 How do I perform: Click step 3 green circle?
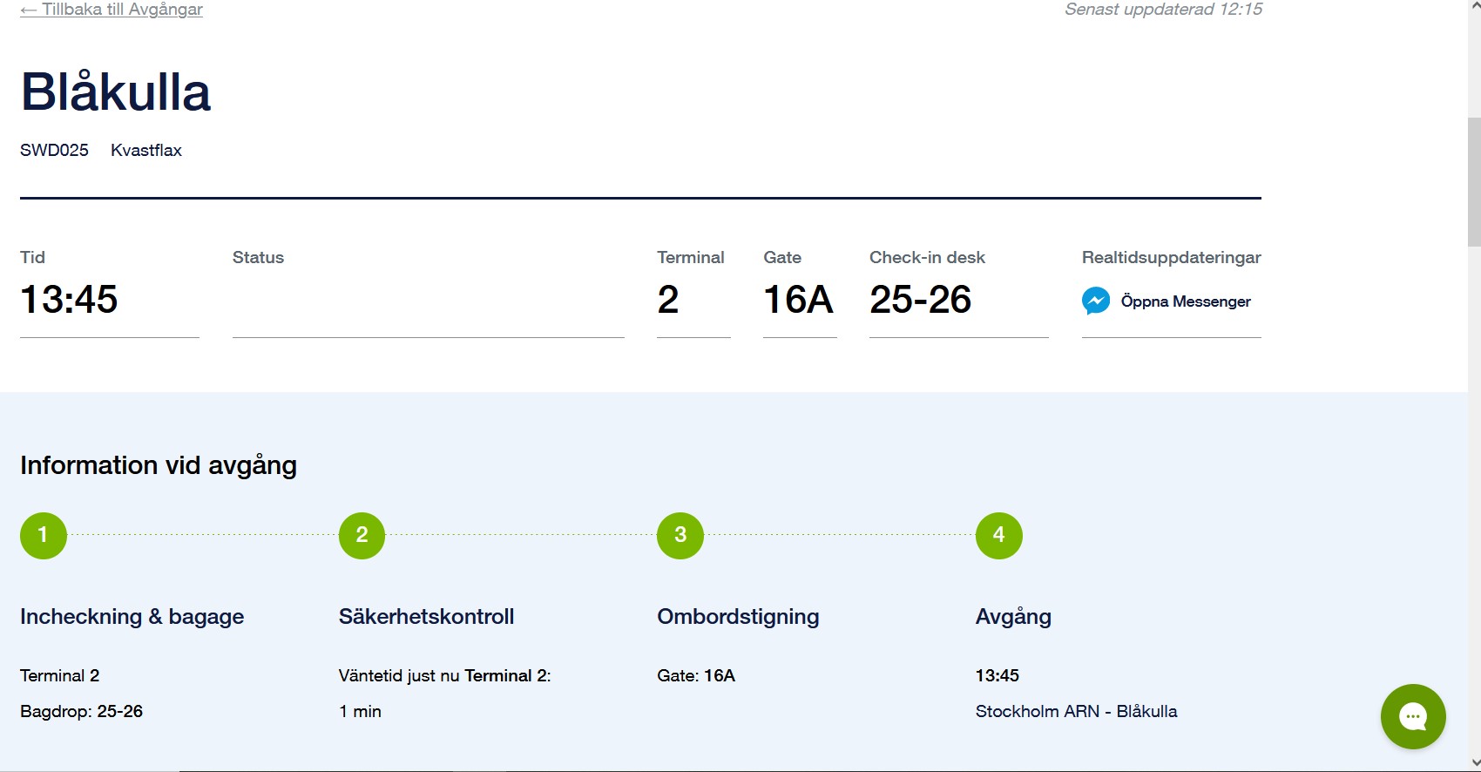680,535
